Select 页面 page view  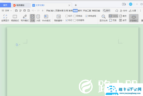tap(32, 18)
